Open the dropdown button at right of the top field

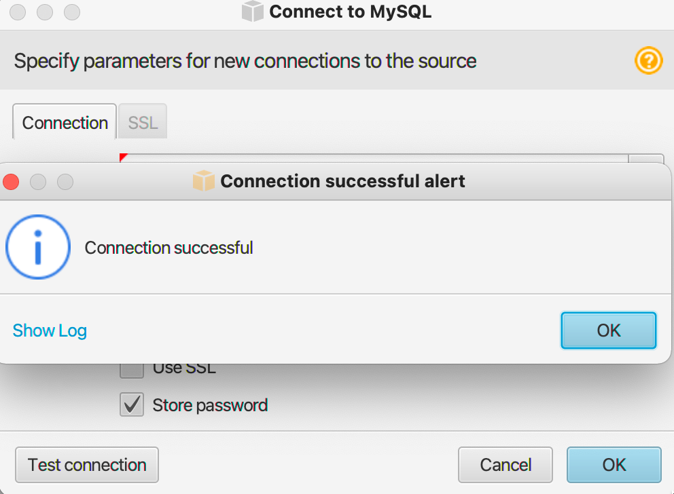[645, 159]
